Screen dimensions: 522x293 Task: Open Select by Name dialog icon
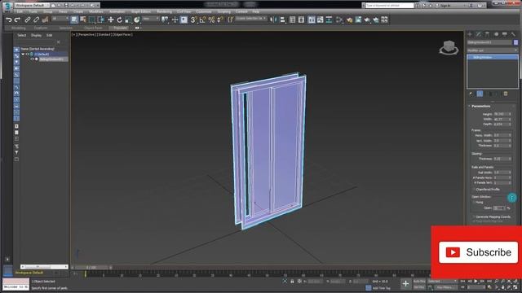point(83,20)
